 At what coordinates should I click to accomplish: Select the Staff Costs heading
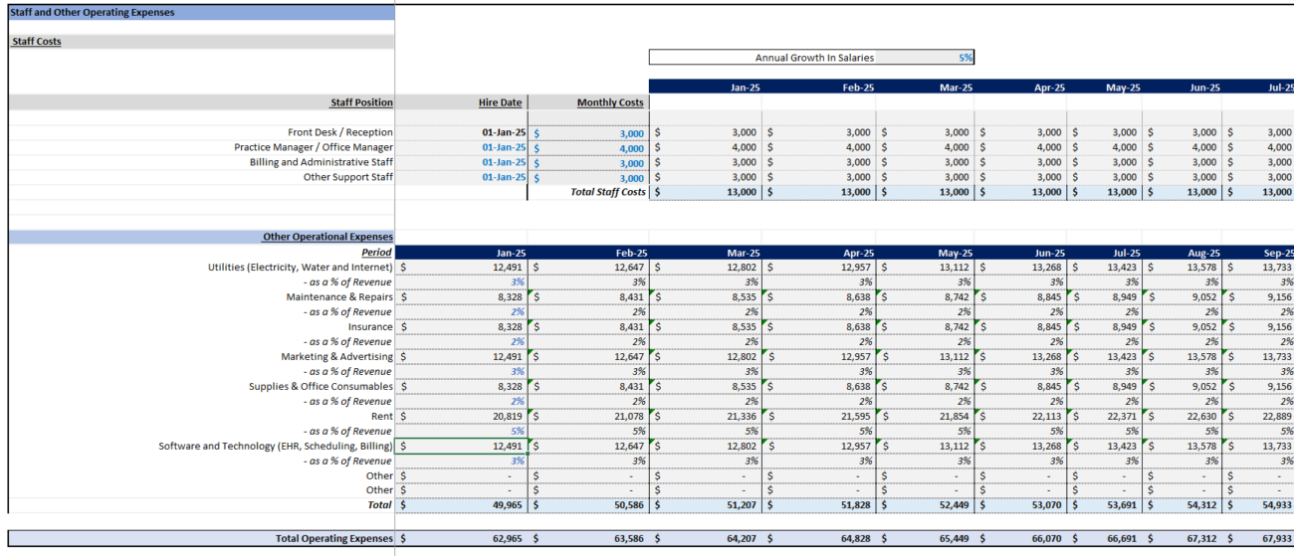(x=37, y=42)
